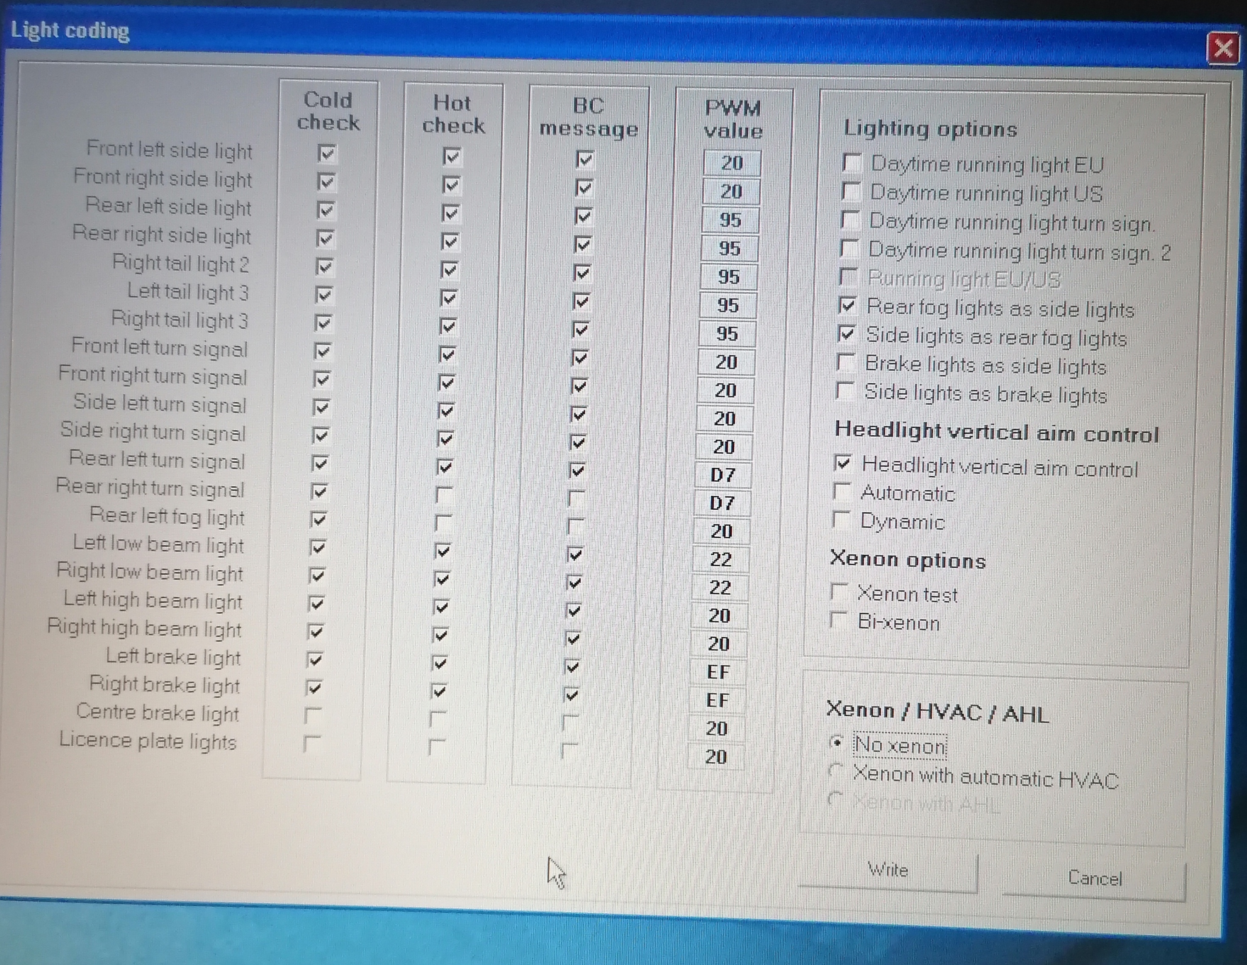The width and height of the screenshot is (1247, 965).
Task: Disable Side lights as rear fog lights
Action: point(846,334)
